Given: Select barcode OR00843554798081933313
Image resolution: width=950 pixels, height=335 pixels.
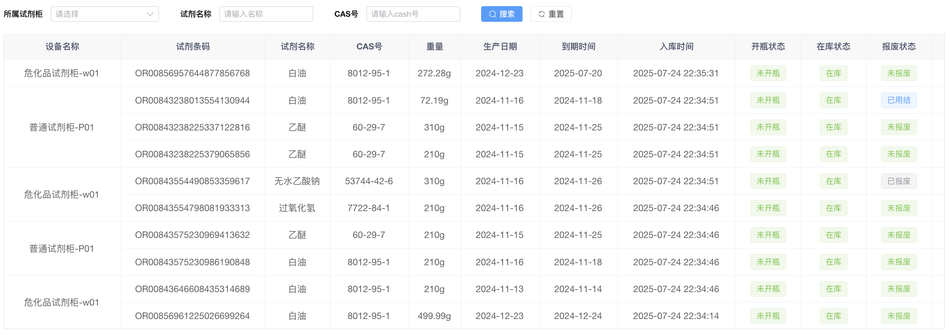Looking at the screenshot, I should [192, 208].
